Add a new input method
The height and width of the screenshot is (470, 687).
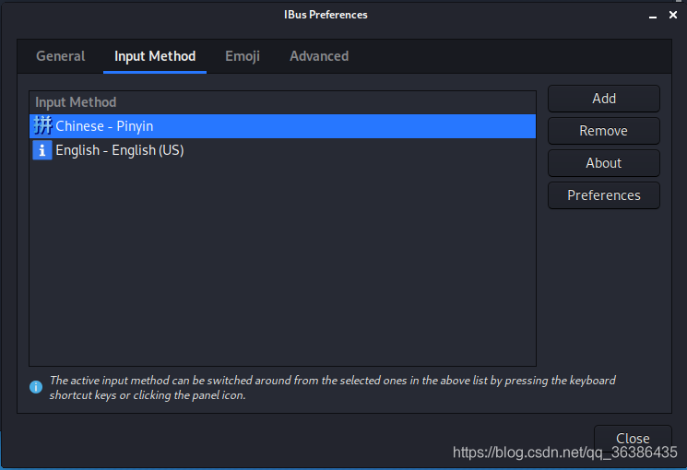(x=604, y=99)
